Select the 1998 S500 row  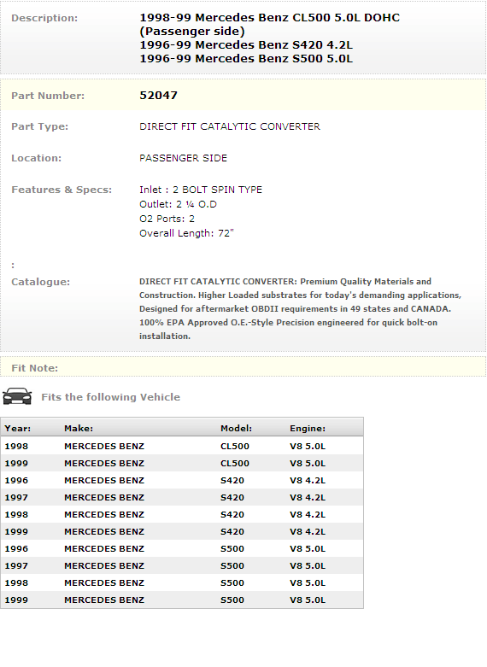coord(182,582)
